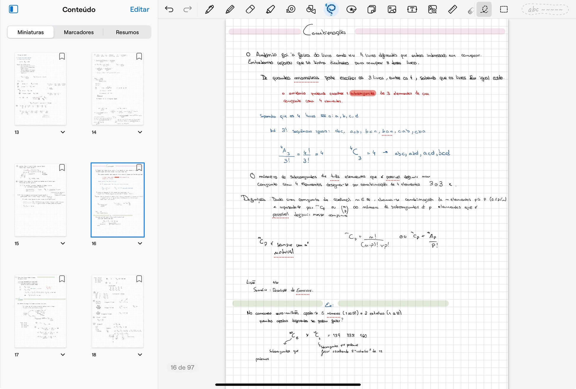Toggle bookmark on page 18 thumbnail
The image size is (576, 389).
(139, 279)
